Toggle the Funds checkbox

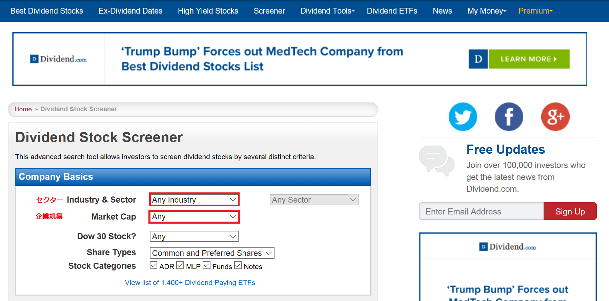pyautogui.click(x=206, y=265)
